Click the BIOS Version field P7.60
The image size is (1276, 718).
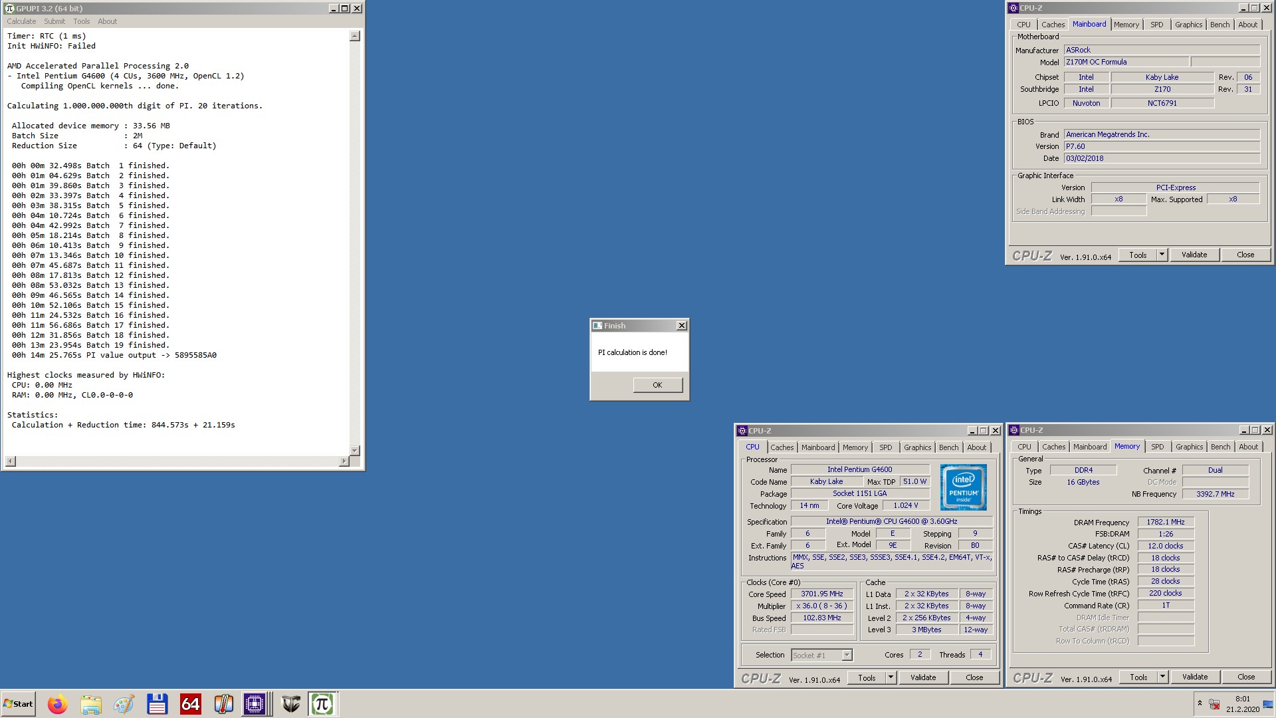pyautogui.click(x=1162, y=146)
